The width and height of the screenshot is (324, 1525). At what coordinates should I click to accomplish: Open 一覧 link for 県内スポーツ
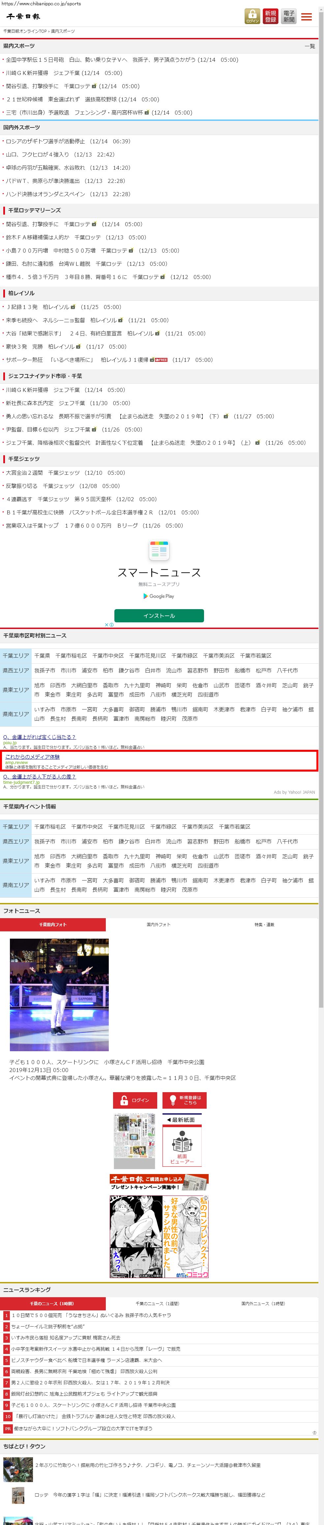309,46
